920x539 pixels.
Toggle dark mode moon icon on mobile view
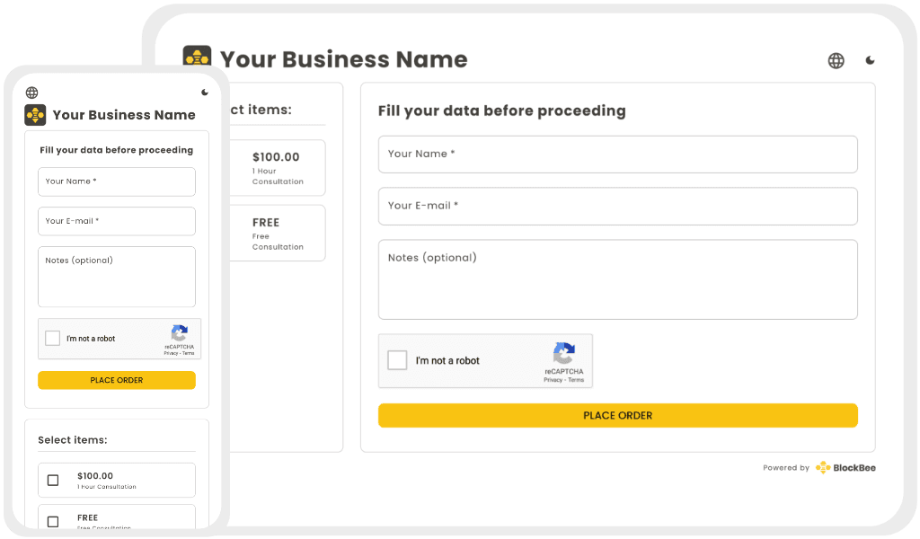tap(205, 93)
